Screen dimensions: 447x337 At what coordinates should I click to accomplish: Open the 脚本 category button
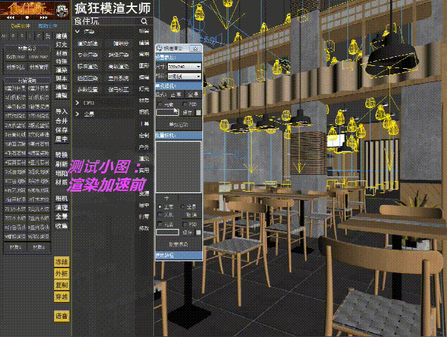61,79
